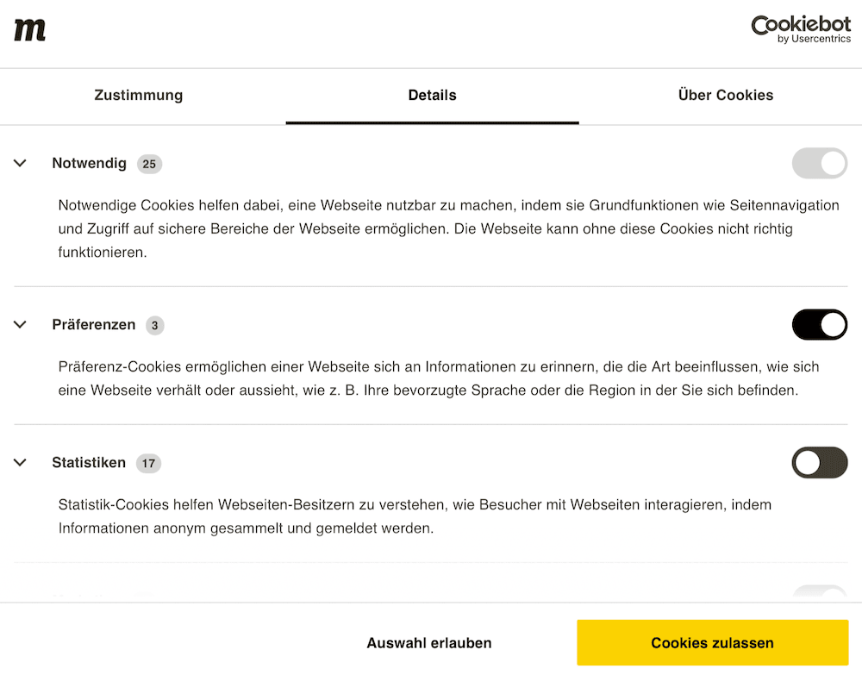The image size is (862, 681).
Task: Click the Cookiebot by Usercentrics logo
Action: pos(801,29)
